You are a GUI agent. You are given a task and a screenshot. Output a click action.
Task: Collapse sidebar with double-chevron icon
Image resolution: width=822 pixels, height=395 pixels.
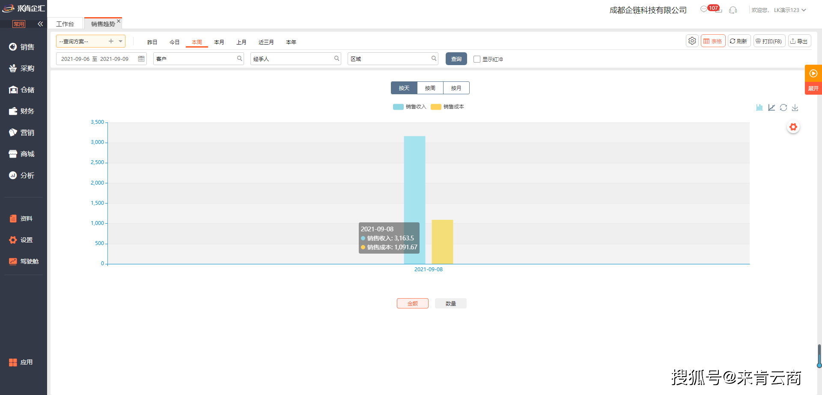(40, 24)
